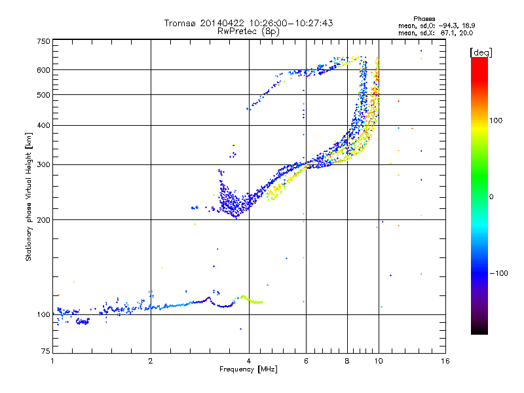Click the 'Frequency [MHz]' axis label
The image size is (524, 393).
click(248, 369)
